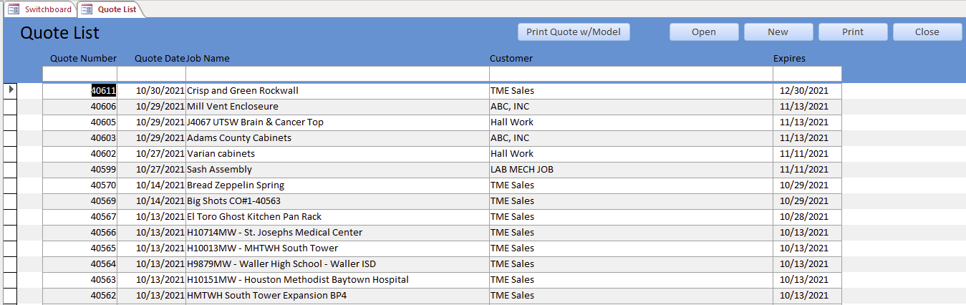Image resolution: width=966 pixels, height=305 pixels.
Task: Select the LAB MECH JOB customer cell
Action: tap(522, 169)
